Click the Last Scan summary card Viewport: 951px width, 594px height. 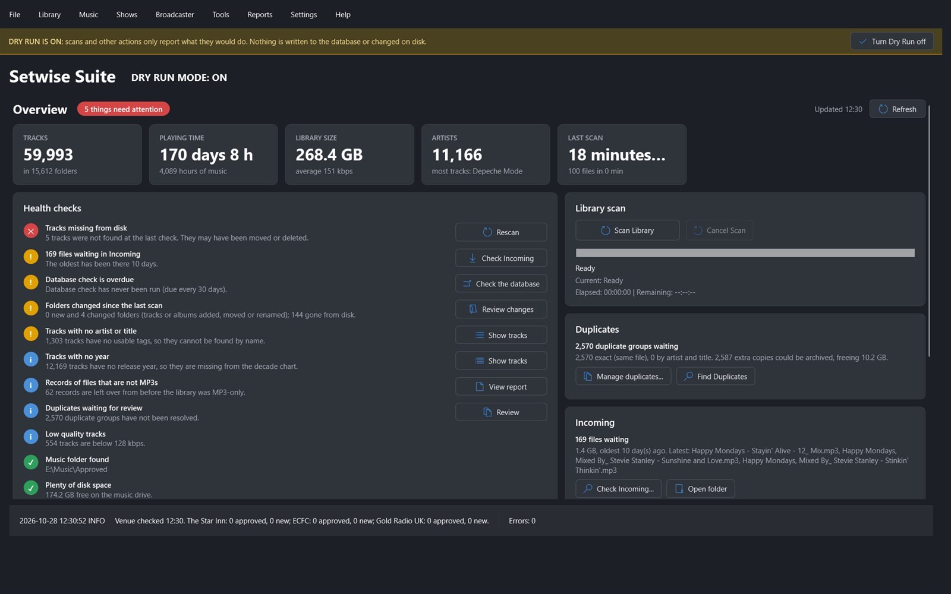(622, 154)
